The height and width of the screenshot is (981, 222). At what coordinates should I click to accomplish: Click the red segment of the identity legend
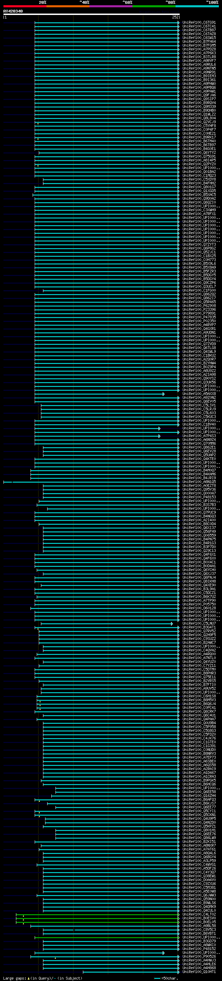click(x=25, y=7)
